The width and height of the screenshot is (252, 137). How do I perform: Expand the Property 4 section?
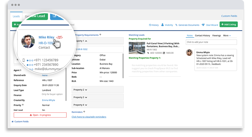click(x=98, y=105)
